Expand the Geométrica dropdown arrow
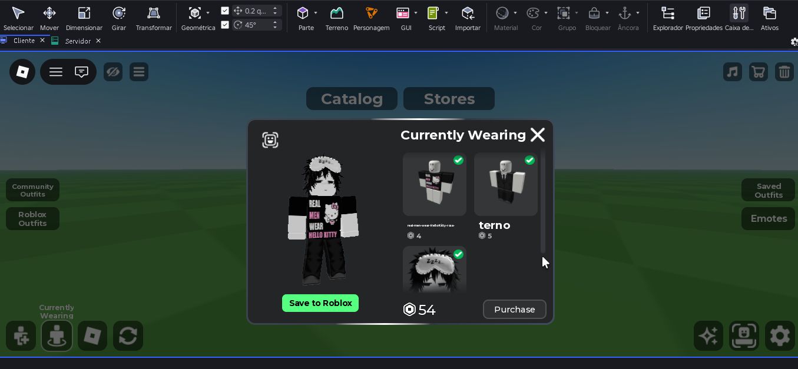Image resolution: width=798 pixels, height=369 pixels. [208, 13]
